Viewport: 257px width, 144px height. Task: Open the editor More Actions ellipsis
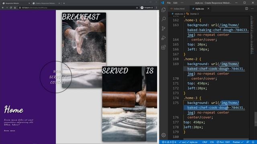252,8
